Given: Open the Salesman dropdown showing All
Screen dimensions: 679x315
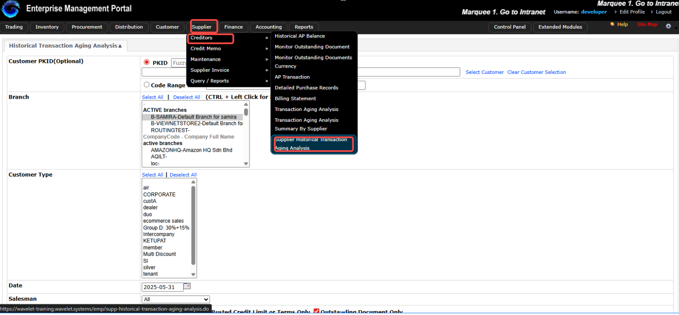Looking at the screenshot, I should tap(176, 299).
